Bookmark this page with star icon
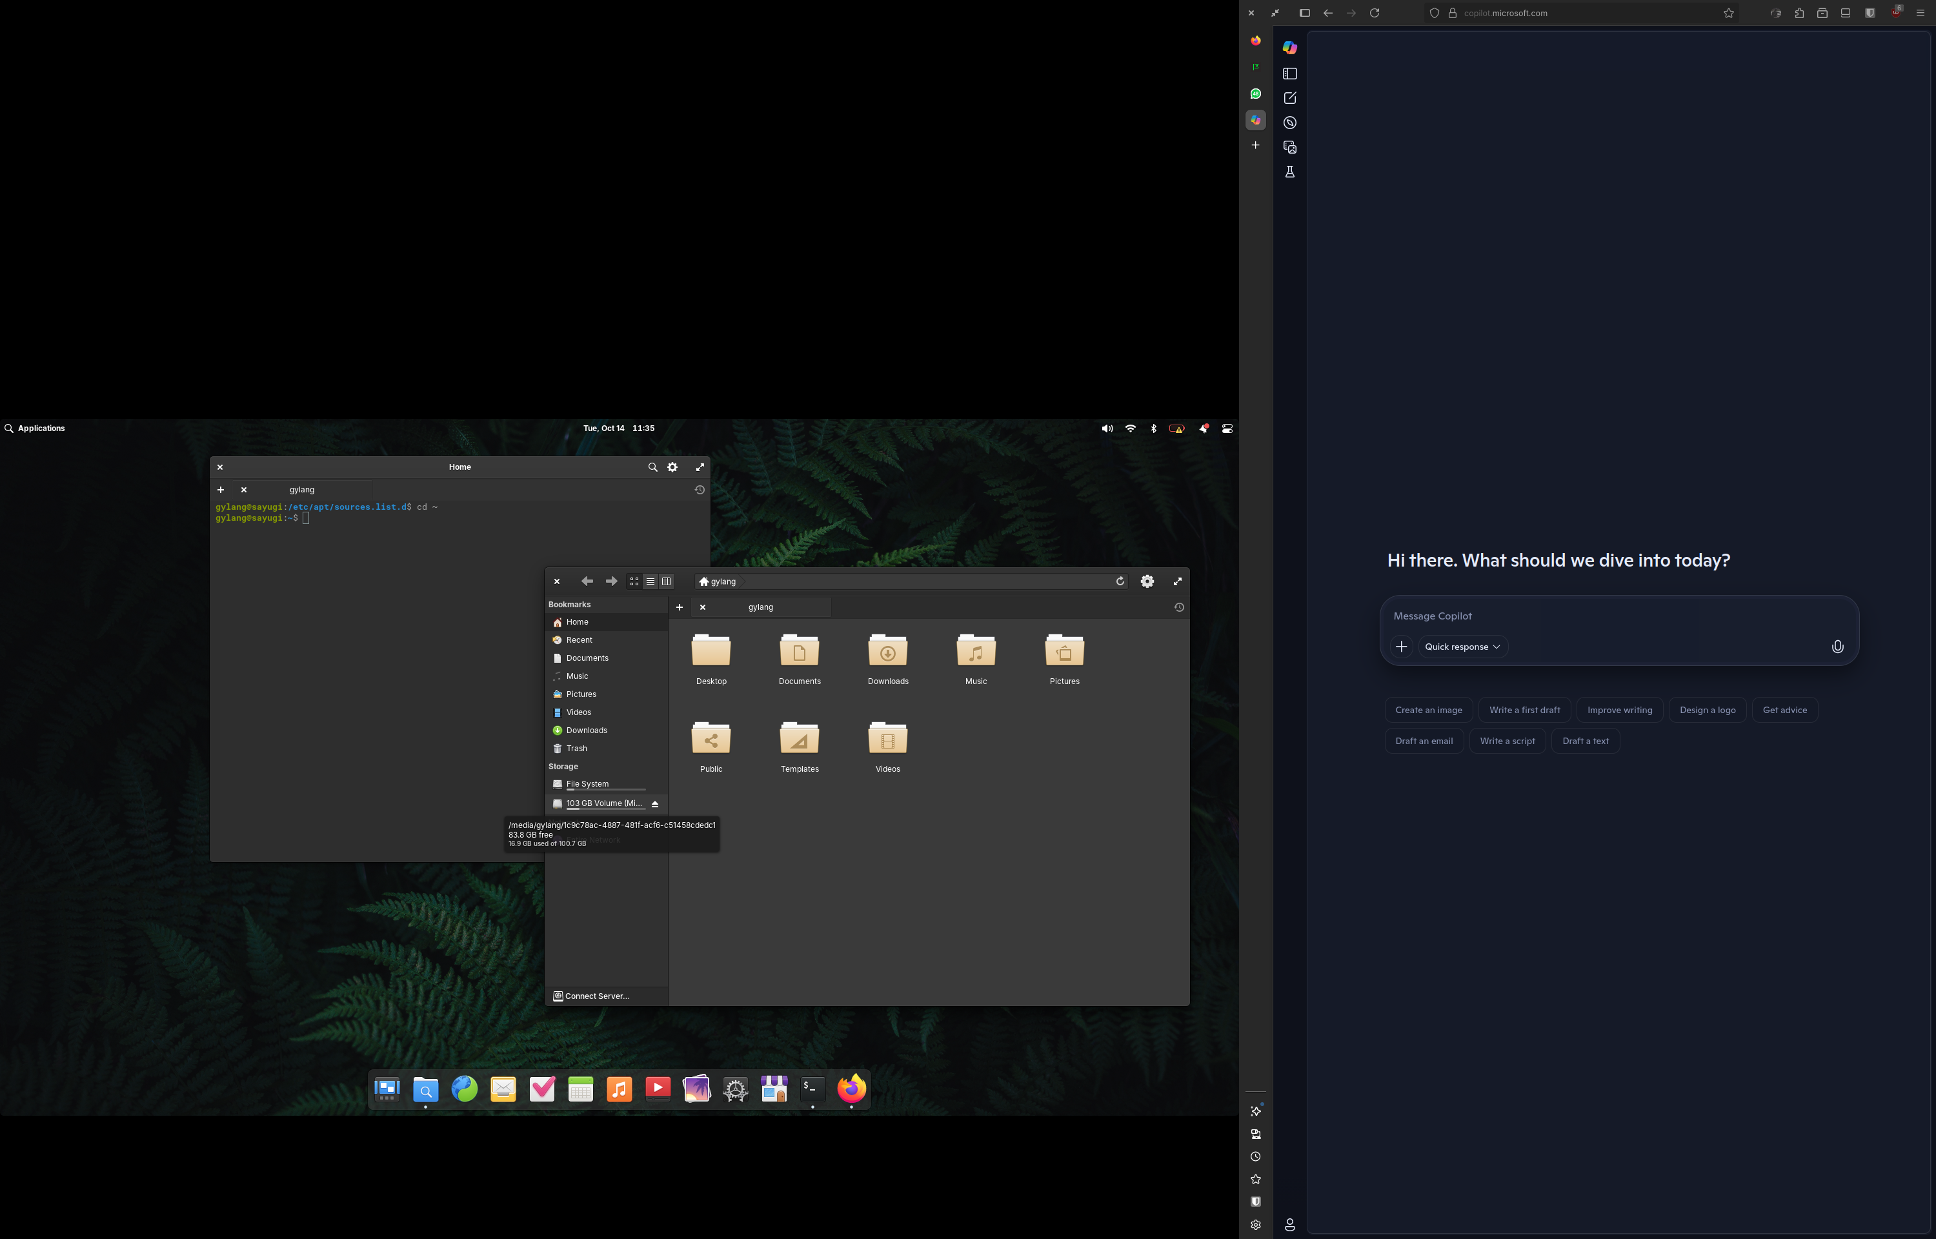Image resolution: width=1936 pixels, height=1239 pixels. (1728, 13)
